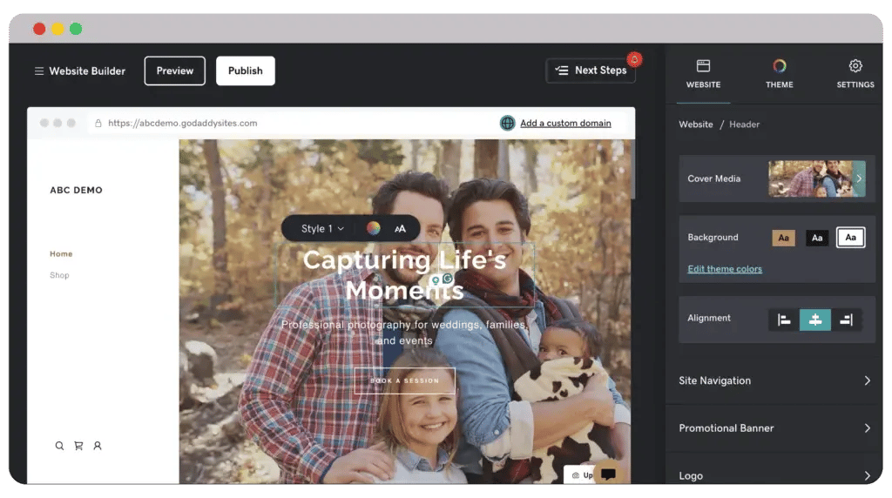892x498 pixels.
Task: Click the font size AA icon
Action: (401, 229)
